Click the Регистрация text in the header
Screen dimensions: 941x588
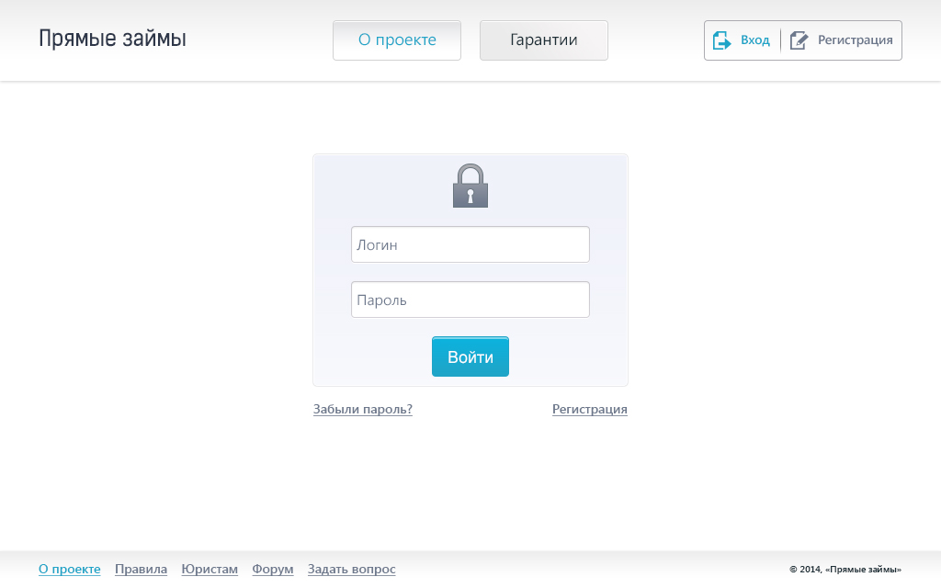856,40
